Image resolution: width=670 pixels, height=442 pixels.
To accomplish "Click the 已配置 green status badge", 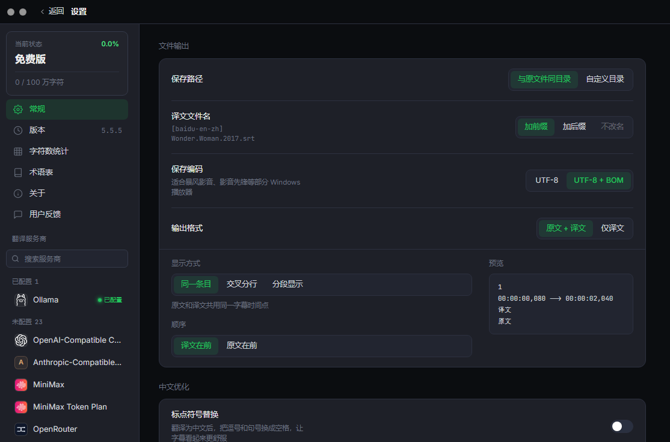I will [x=110, y=300].
